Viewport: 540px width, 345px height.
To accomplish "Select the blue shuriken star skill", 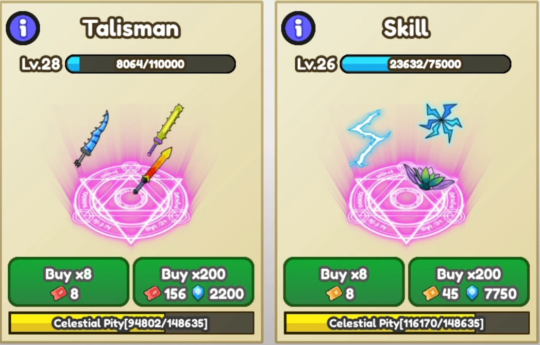I will click(441, 122).
